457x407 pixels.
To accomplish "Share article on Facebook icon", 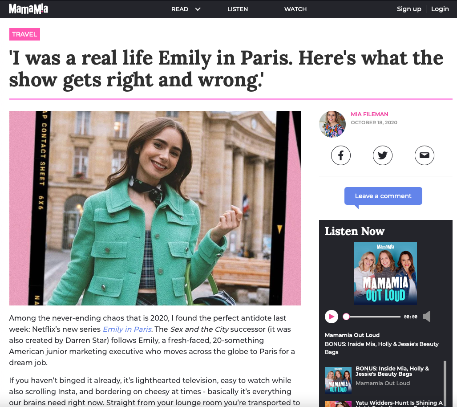I will pyautogui.click(x=340, y=155).
